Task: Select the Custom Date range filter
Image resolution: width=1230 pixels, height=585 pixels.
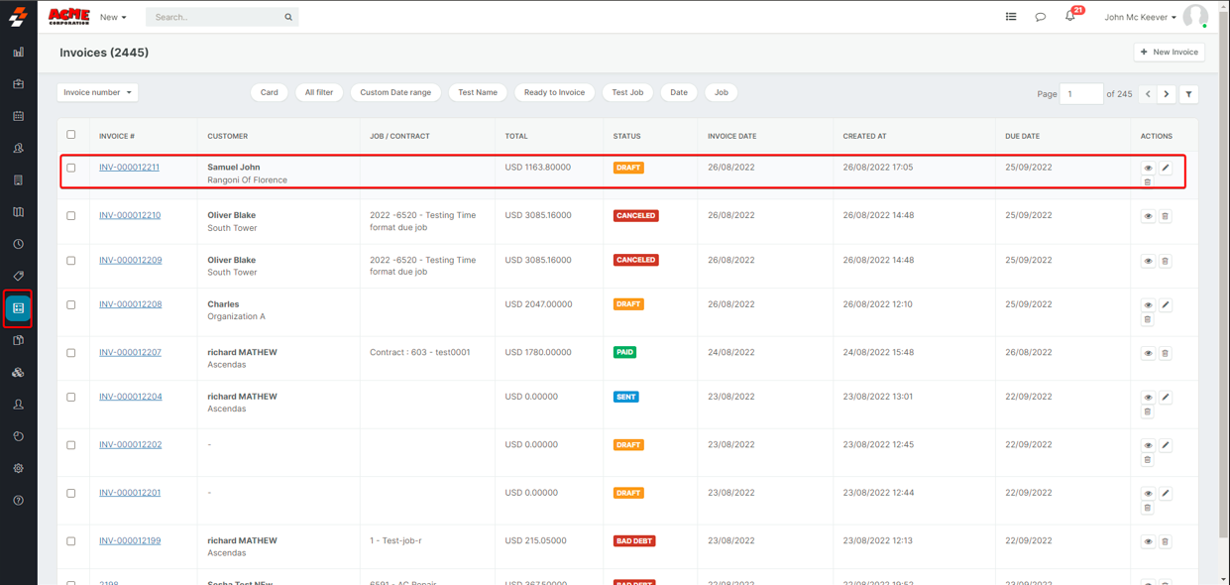Action: point(395,92)
